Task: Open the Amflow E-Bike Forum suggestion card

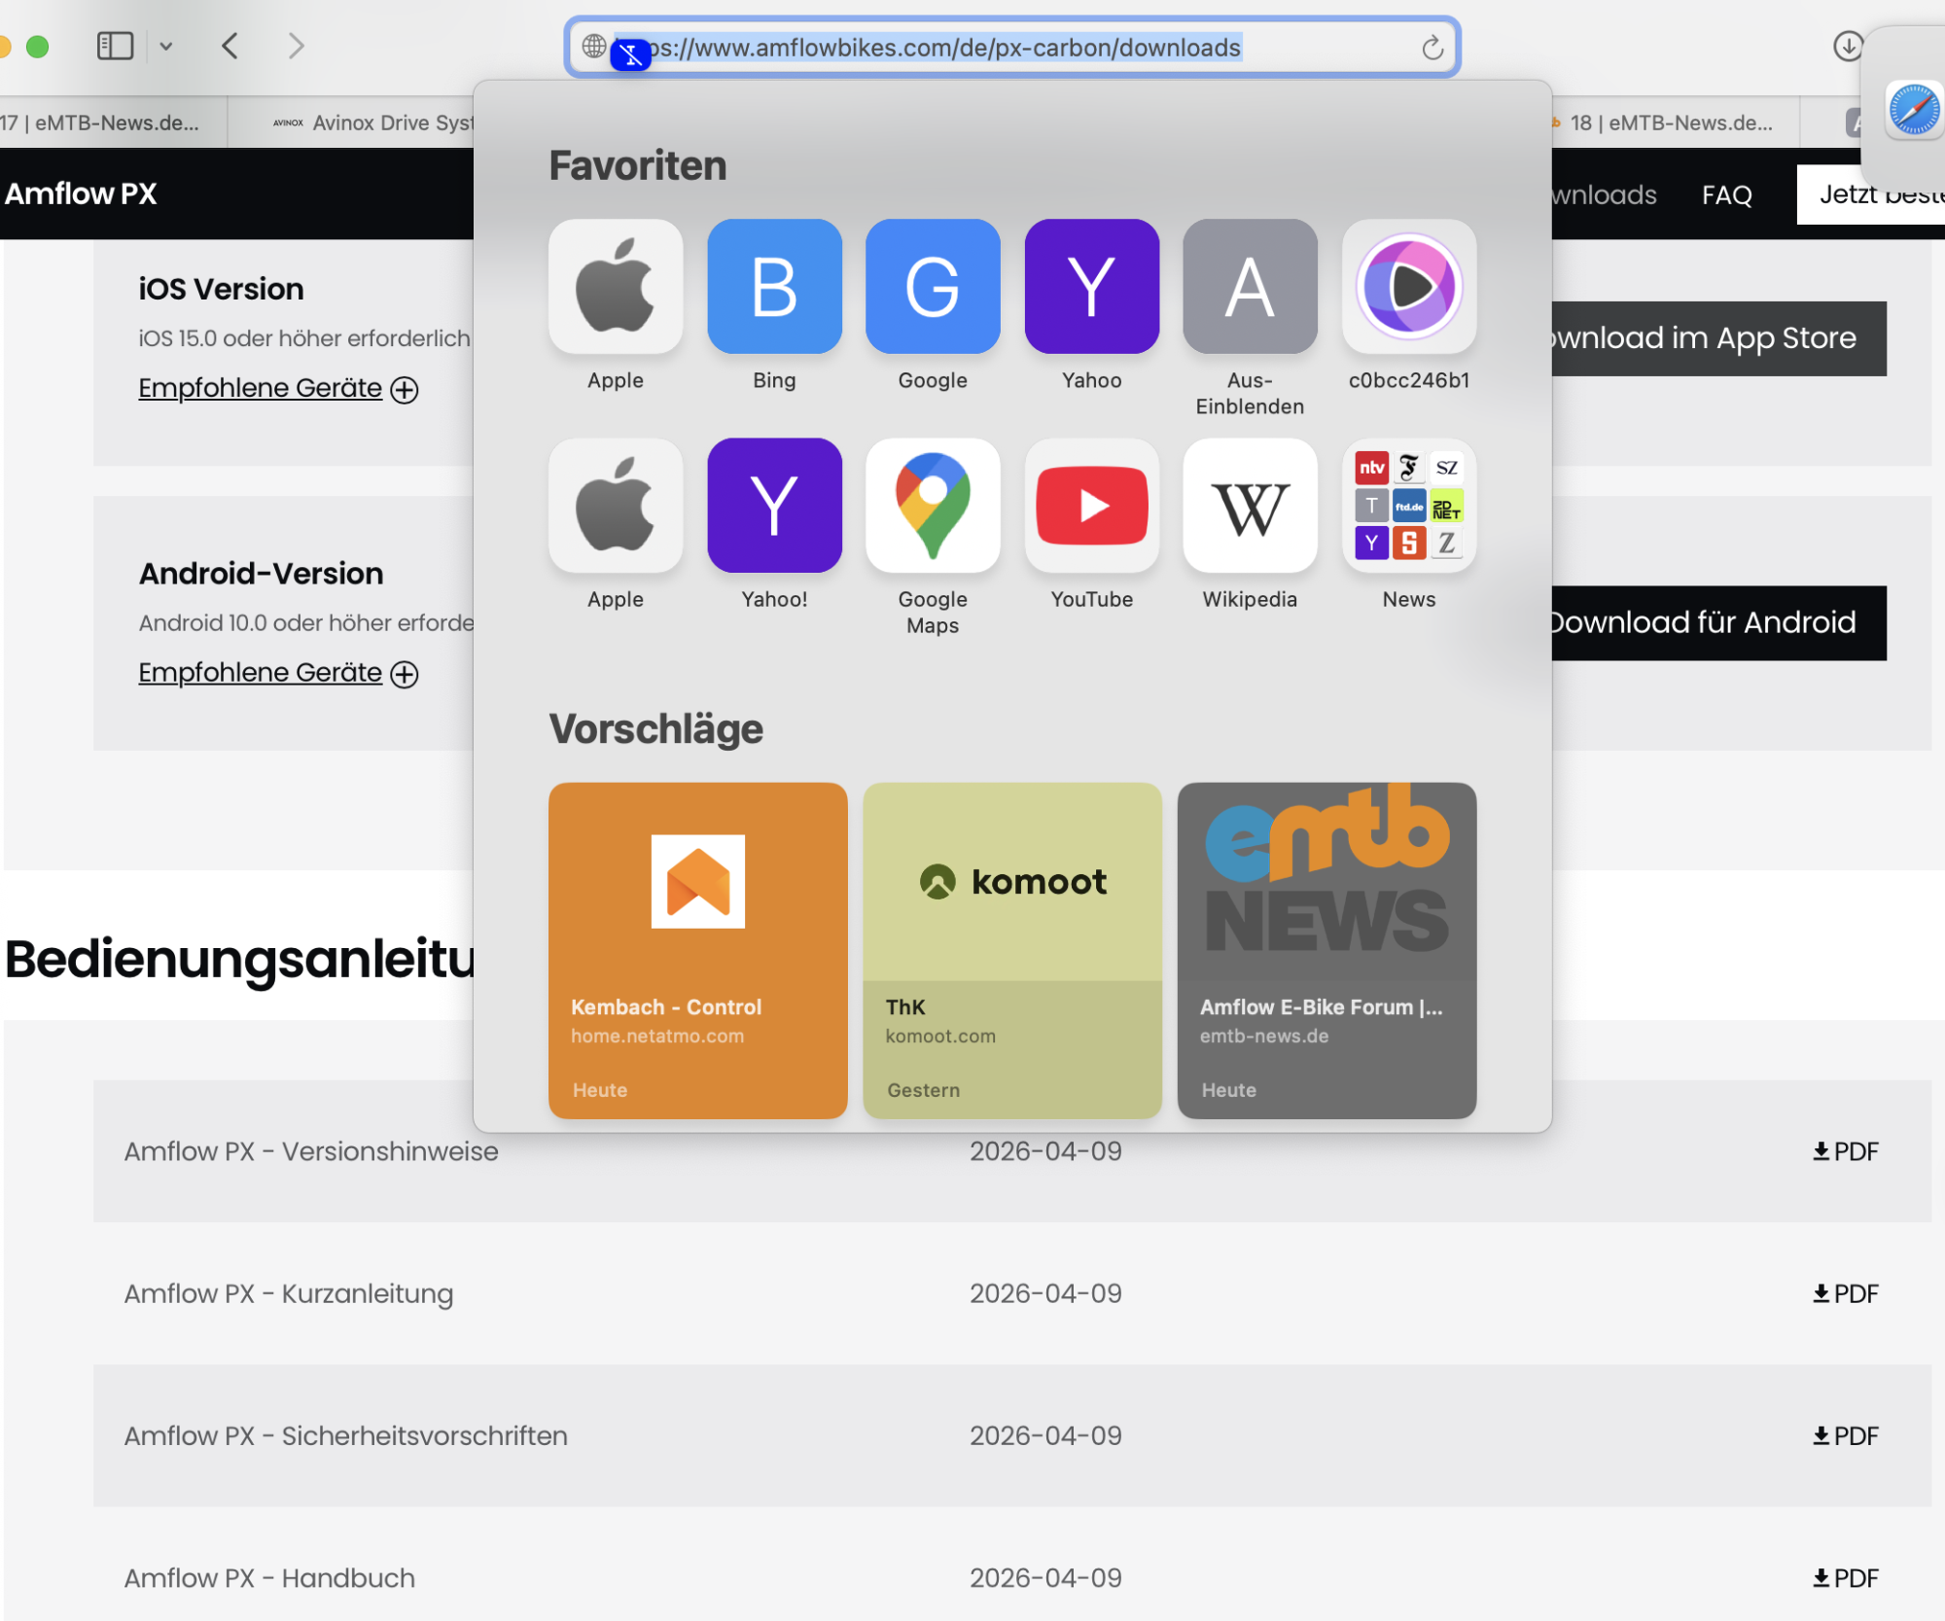Action: coord(1326,950)
